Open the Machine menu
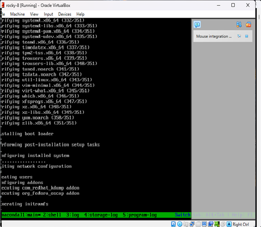This screenshot has height=227, width=261. point(17,14)
